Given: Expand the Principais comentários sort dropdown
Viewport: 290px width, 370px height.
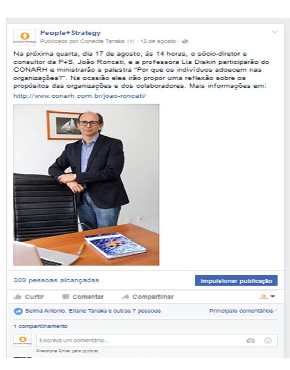Looking at the screenshot, I should pyautogui.click(x=243, y=311).
